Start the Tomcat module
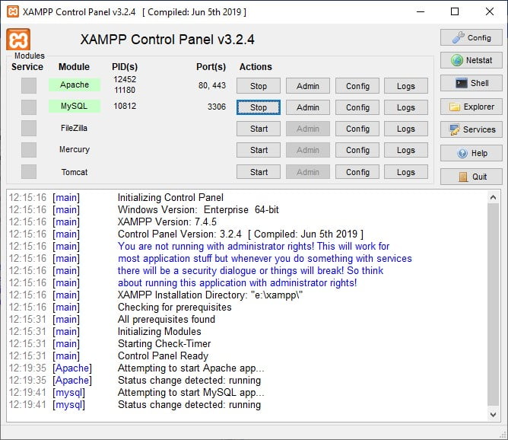The image size is (508, 440). [259, 172]
